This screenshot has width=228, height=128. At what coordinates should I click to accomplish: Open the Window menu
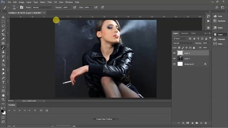click(x=69, y=2)
